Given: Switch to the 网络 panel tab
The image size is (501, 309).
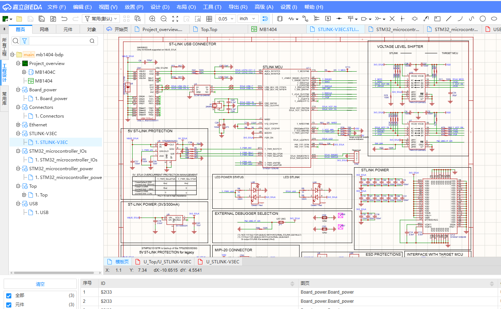Looking at the screenshot, I should pos(44,29).
